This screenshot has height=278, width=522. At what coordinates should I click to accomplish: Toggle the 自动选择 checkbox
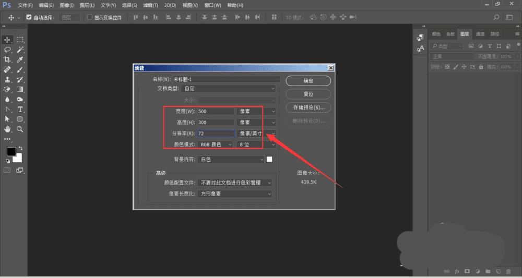point(29,17)
